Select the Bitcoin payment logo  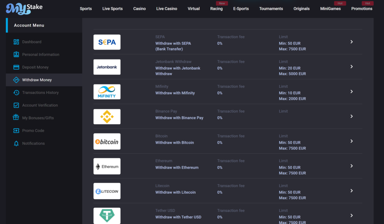(x=107, y=141)
